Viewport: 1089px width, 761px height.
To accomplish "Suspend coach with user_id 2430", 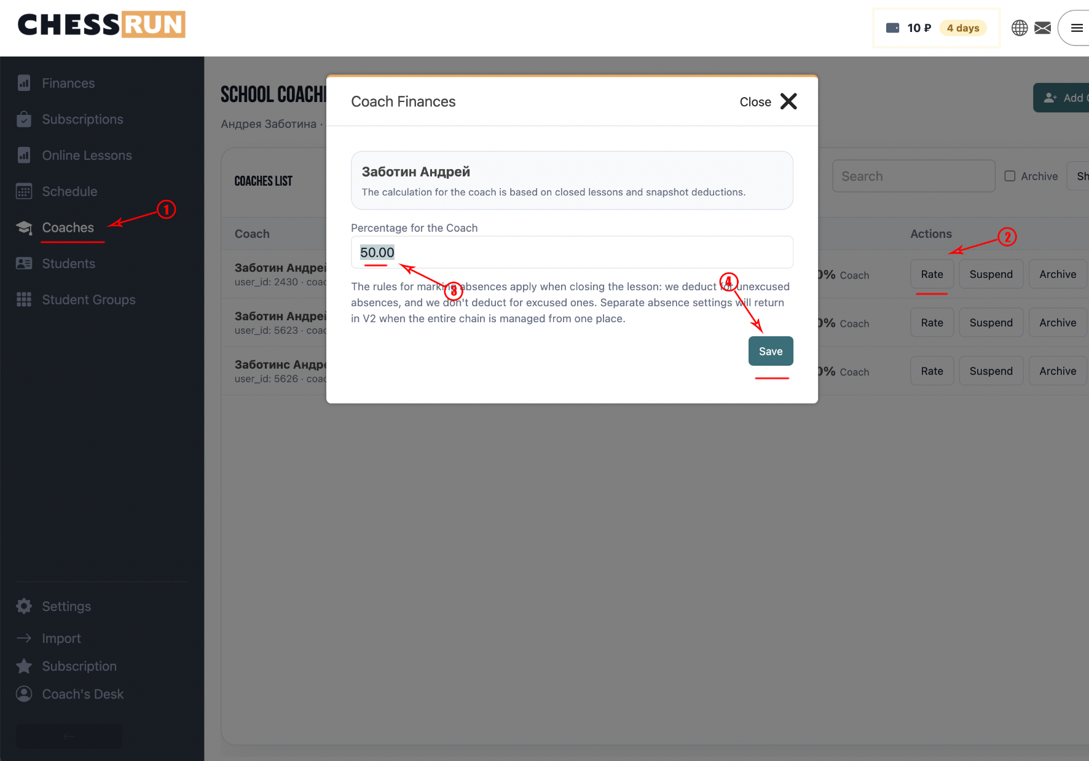I will pyautogui.click(x=991, y=274).
